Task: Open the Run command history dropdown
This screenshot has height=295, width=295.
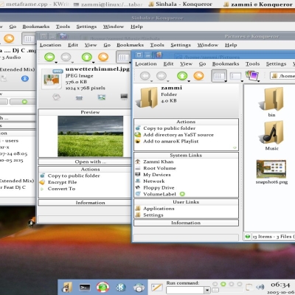Action: coord(207,291)
